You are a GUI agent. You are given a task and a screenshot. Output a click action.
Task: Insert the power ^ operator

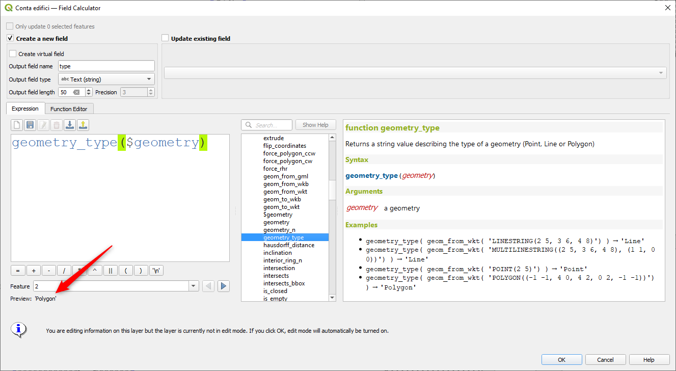click(95, 271)
